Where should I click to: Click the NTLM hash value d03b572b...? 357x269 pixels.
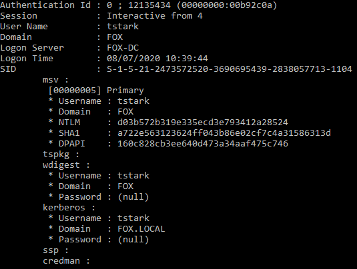pyautogui.click(x=203, y=123)
